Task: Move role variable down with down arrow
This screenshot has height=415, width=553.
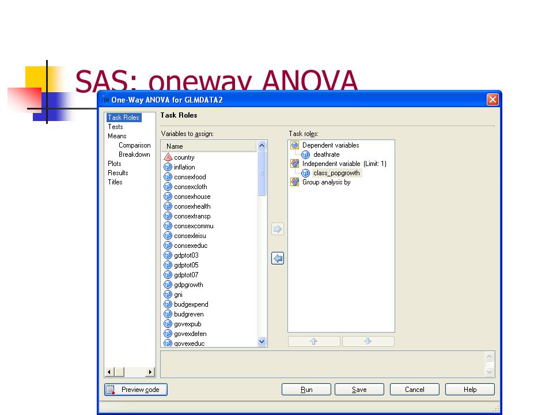Action: (368, 341)
